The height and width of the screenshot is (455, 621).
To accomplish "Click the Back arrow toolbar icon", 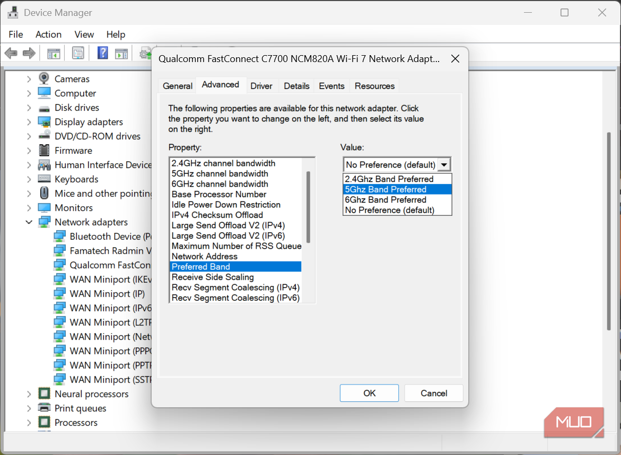I will [x=11, y=52].
